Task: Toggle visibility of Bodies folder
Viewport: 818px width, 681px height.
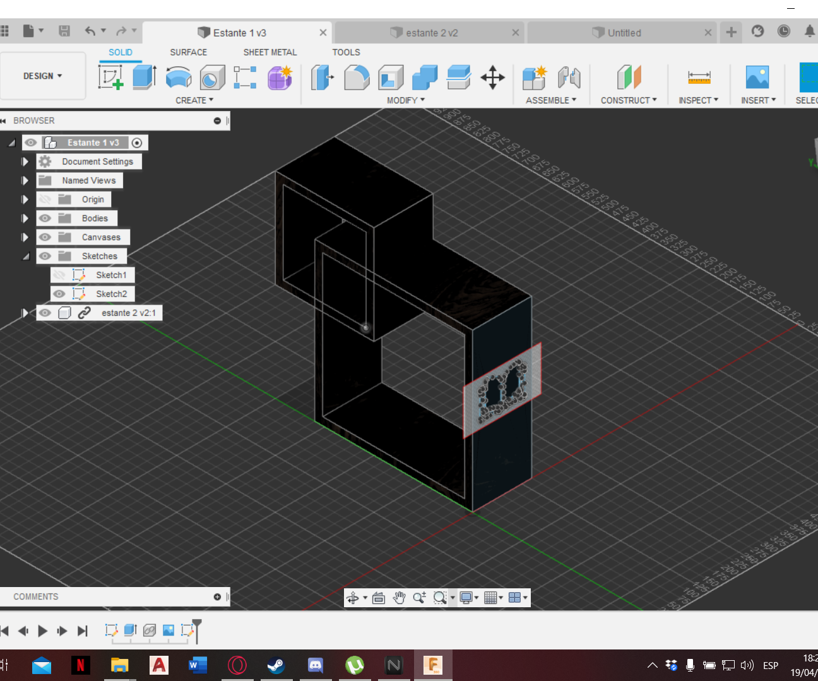Action: (45, 218)
